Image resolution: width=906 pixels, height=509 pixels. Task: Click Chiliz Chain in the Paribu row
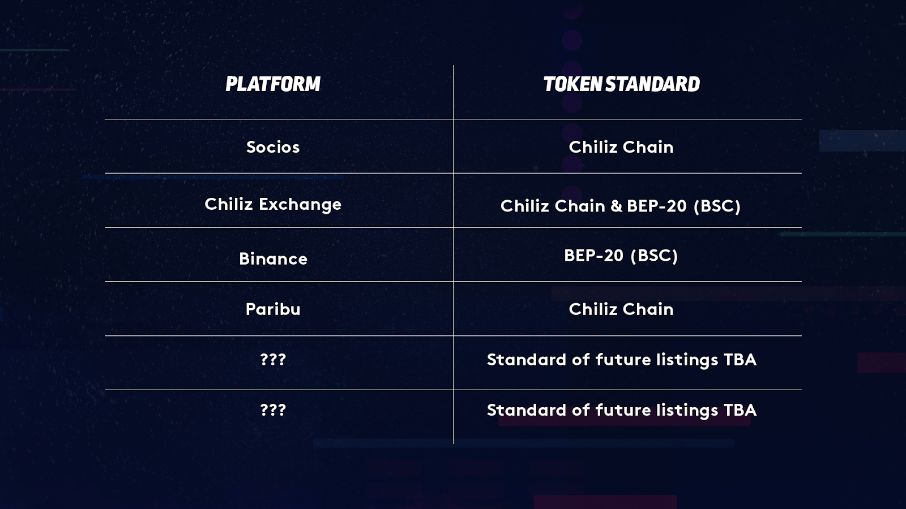[621, 309]
